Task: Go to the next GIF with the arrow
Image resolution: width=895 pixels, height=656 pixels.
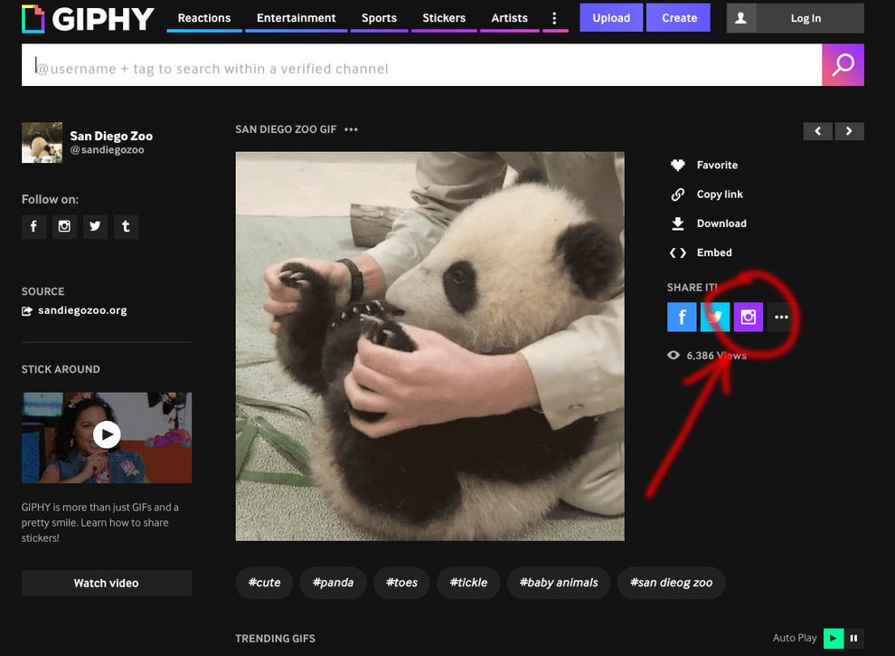Action: [849, 131]
